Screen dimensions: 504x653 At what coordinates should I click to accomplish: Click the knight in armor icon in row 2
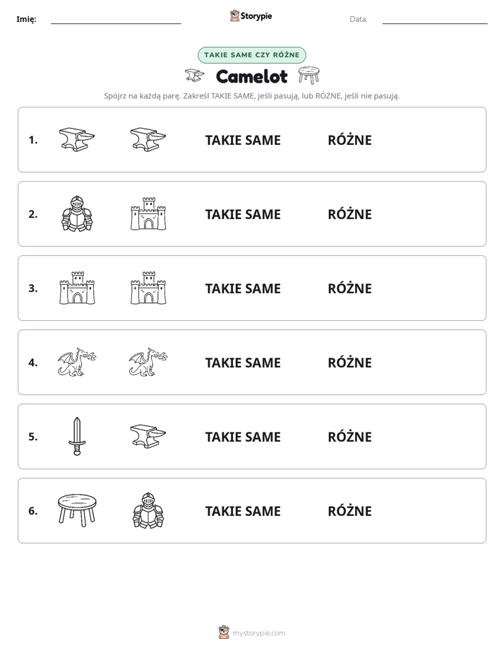click(x=77, y=213)
